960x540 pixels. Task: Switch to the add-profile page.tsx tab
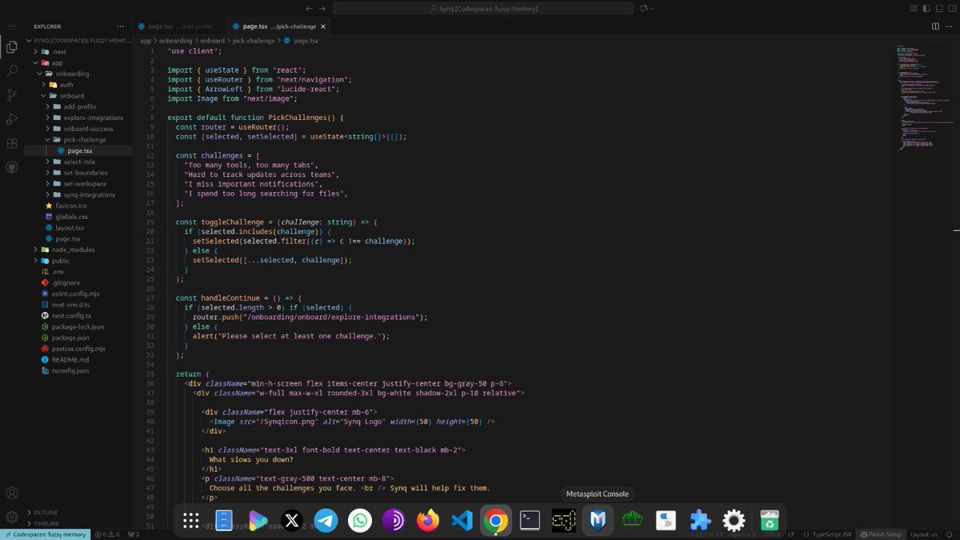(178, 26)
